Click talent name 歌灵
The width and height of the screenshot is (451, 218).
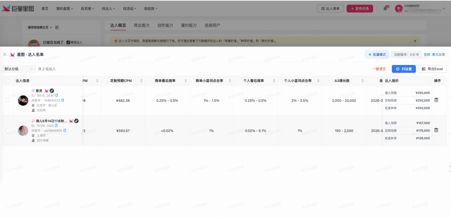(39, 91)
